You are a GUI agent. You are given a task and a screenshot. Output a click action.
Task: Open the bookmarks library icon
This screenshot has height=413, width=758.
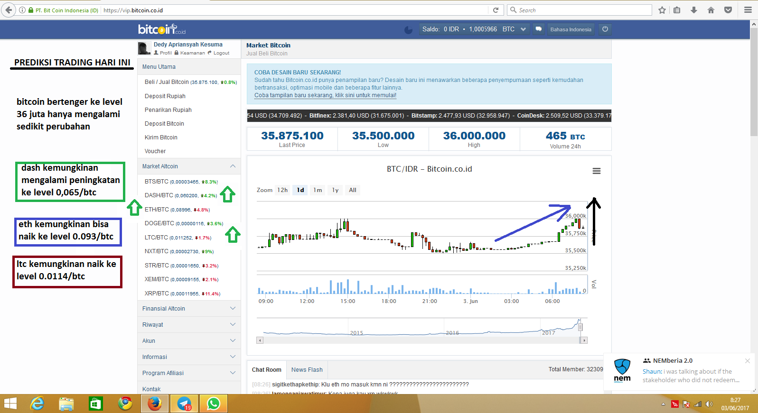[677, 10]
